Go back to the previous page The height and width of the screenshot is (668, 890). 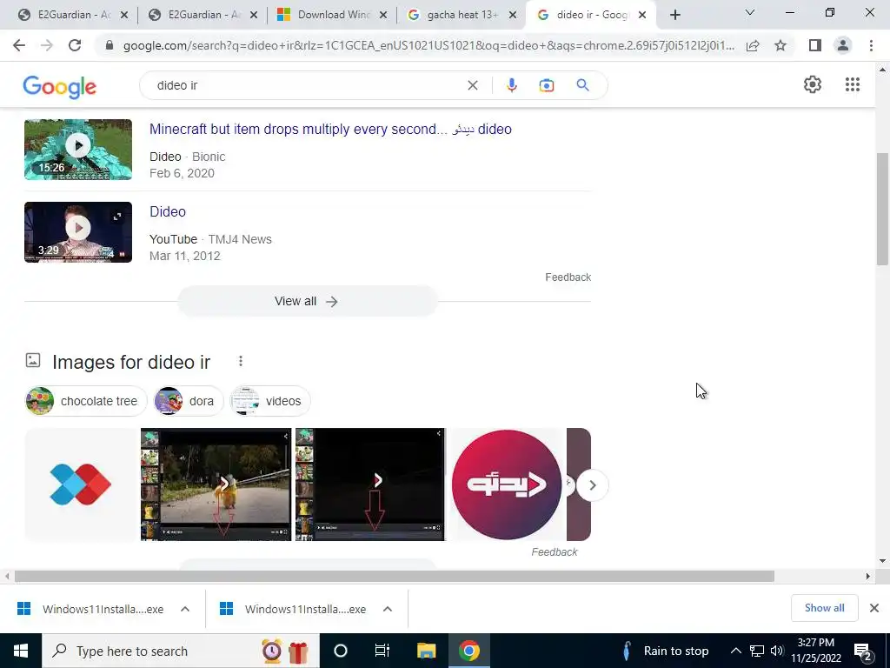[19, 45]
